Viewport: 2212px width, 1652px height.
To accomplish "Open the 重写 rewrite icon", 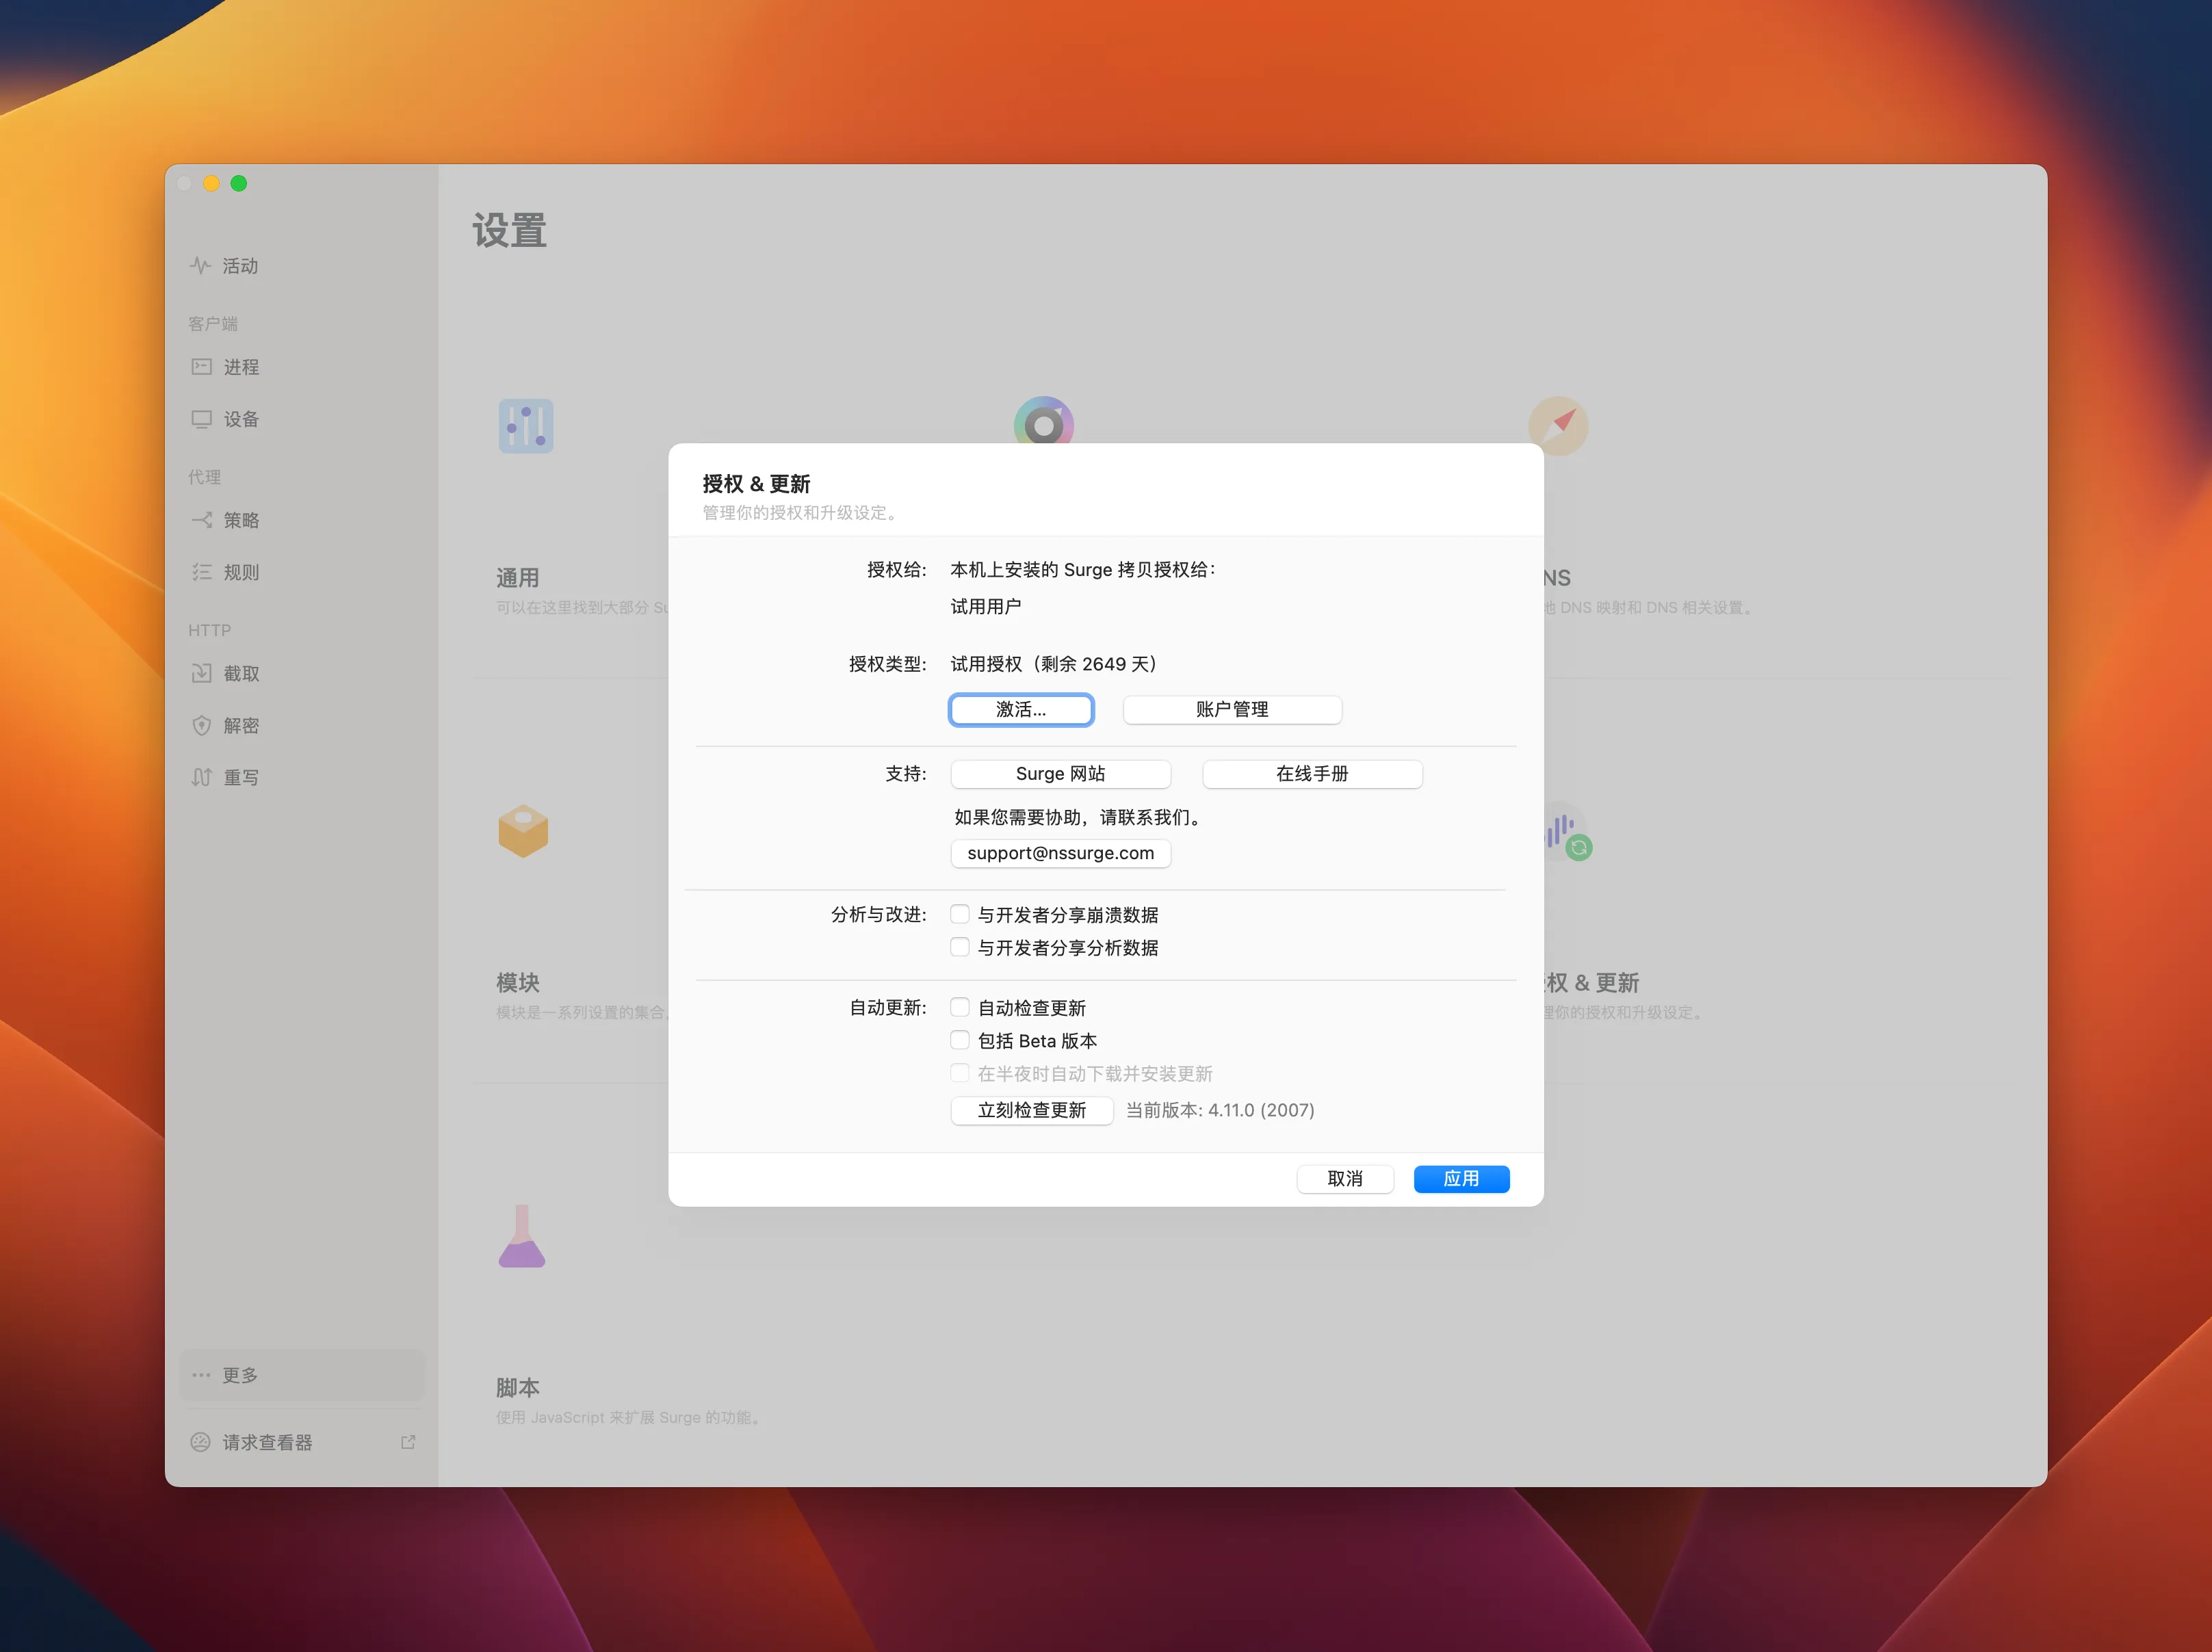I will pyautogui.click(x=201, y=778).
